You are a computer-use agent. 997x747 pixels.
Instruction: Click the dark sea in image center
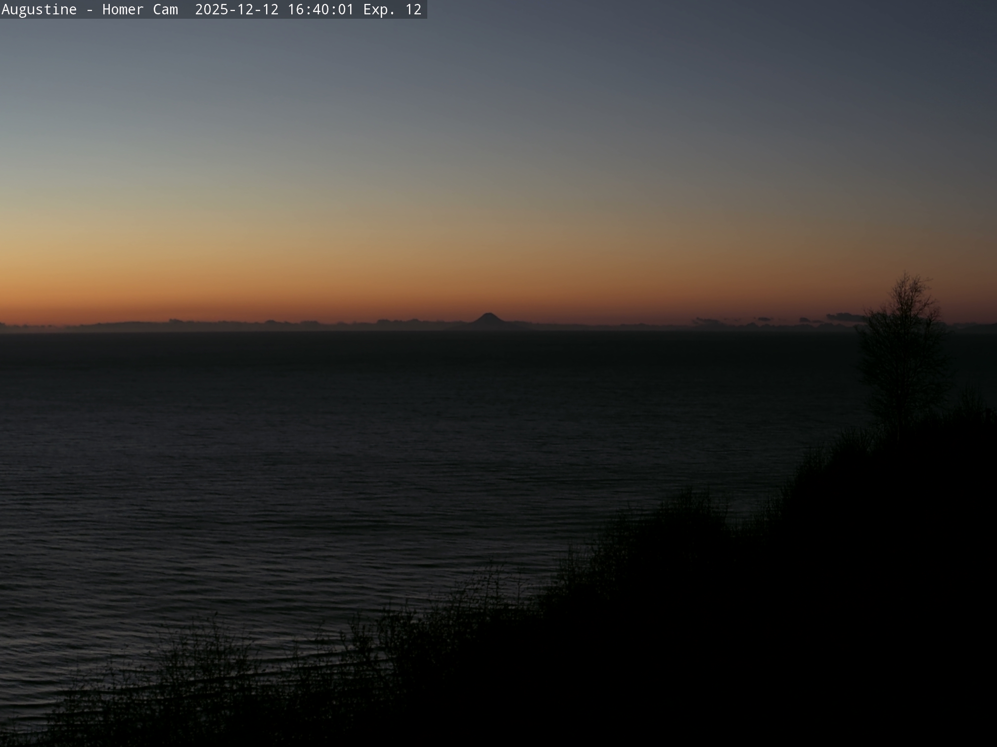click(495, 405)
